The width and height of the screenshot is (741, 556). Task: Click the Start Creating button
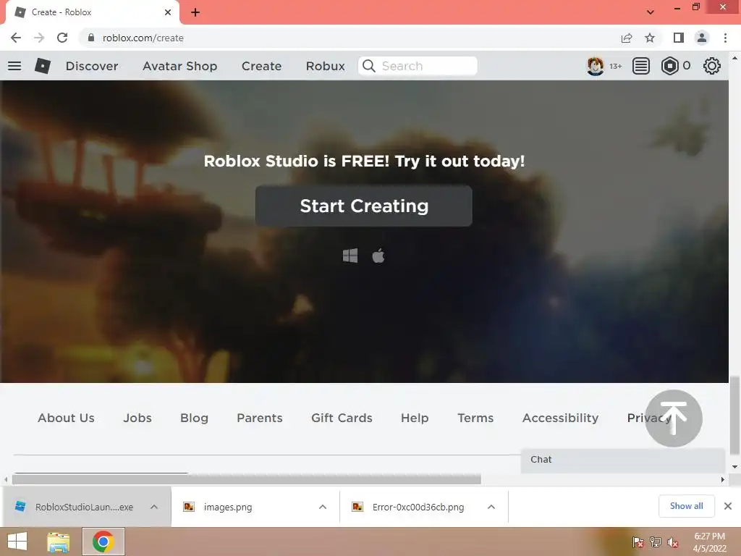click(364, 206)
